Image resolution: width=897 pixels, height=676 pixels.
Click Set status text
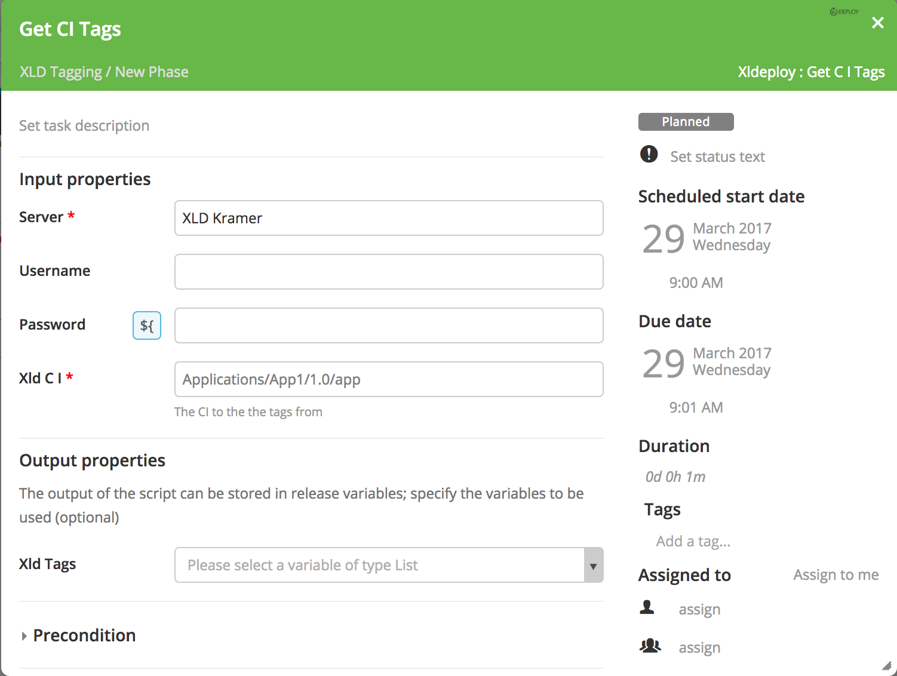pyautogui.click(x=717, y=156)
